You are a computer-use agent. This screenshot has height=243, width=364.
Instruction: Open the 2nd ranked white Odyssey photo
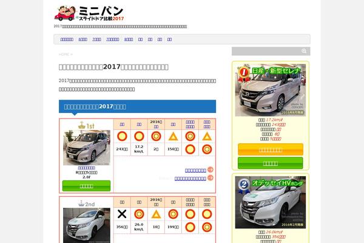pos(87,225)
